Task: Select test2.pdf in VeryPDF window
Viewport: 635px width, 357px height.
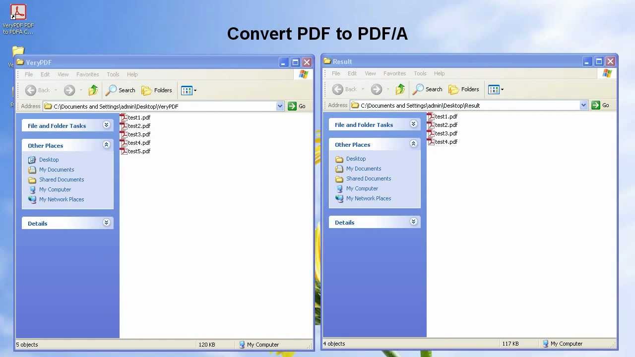Action: 135,126
